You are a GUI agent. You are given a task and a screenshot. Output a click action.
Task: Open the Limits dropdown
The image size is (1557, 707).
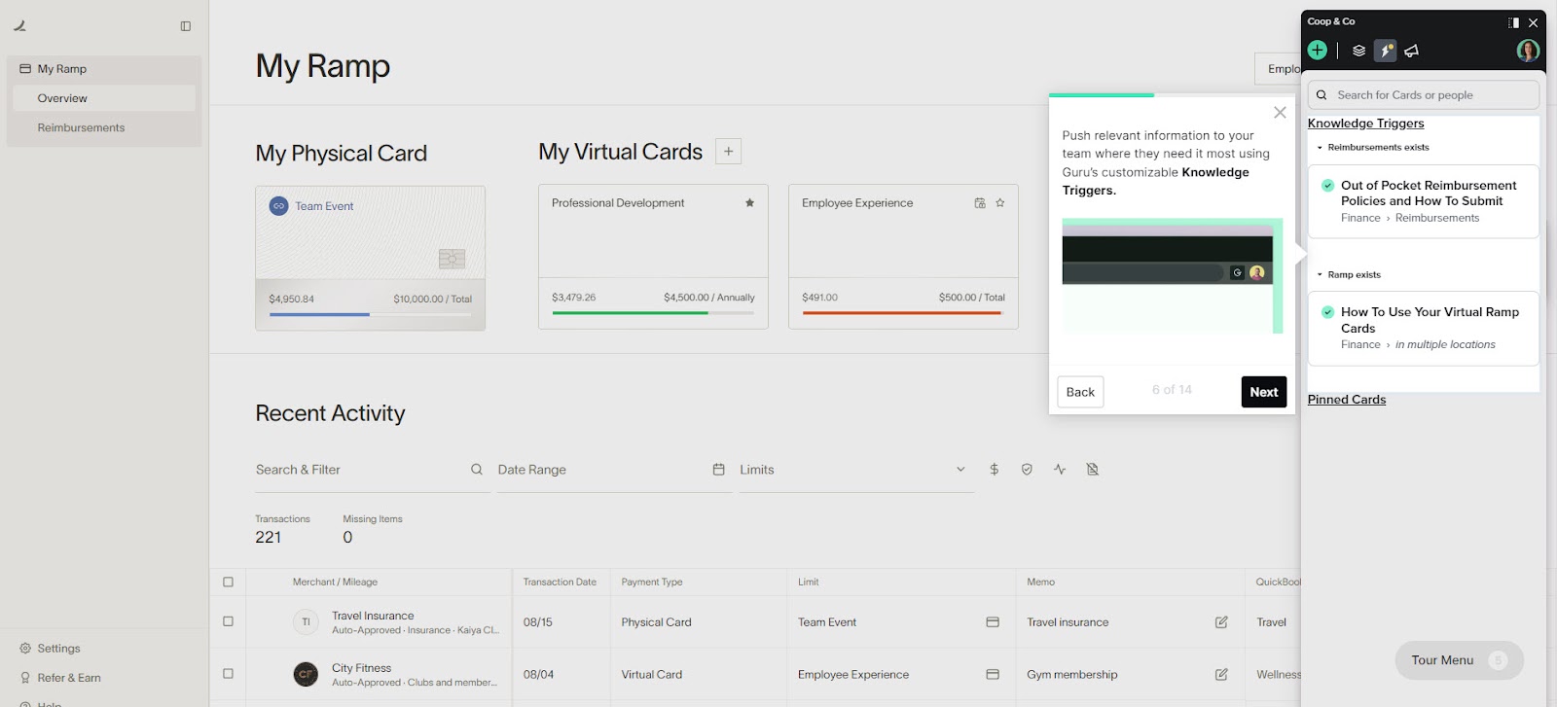[856, 470]
